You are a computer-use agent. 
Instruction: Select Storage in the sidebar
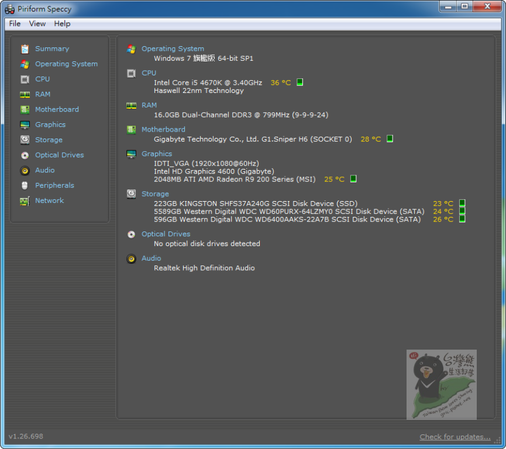[49, 140]
